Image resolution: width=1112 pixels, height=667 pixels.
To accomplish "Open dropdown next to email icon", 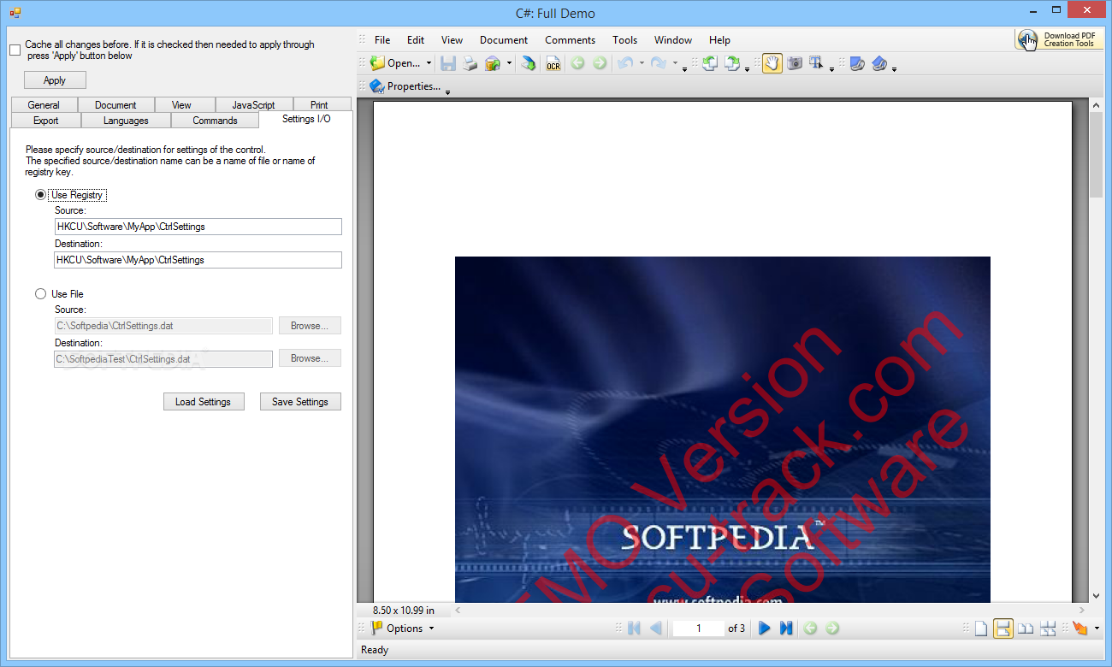I will (x=509, y=63).
